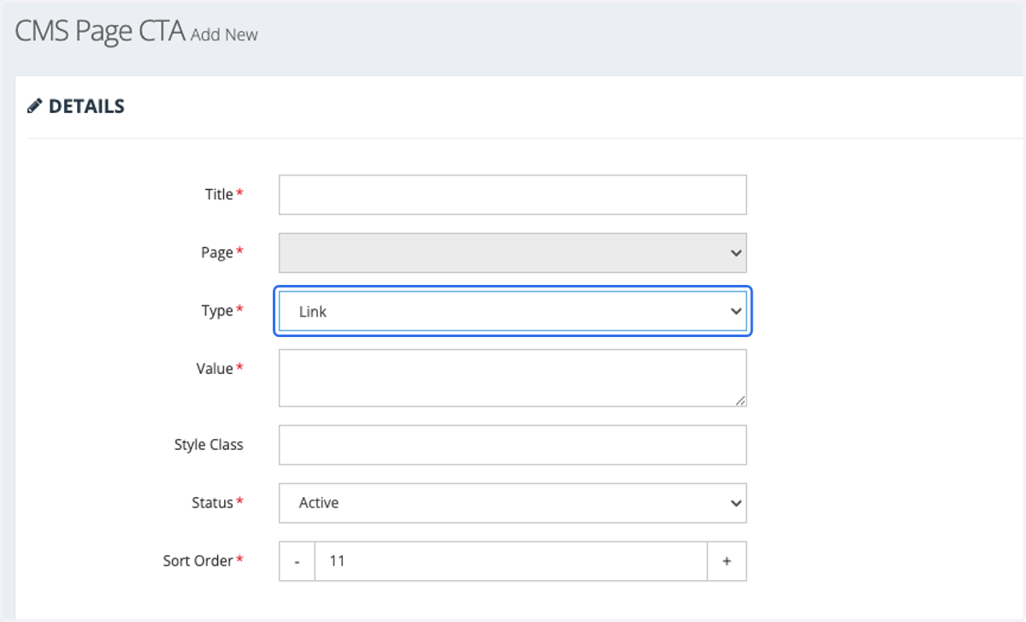Click the resize grip of the Value textarea
This screenshot has width=1026, height=622.
tap(740, 400)
